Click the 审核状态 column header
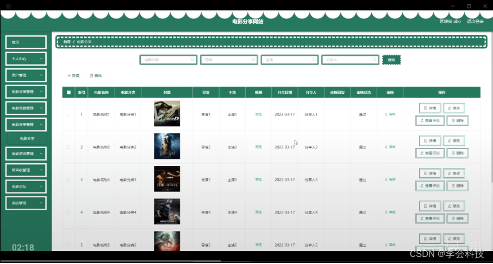 364,93
